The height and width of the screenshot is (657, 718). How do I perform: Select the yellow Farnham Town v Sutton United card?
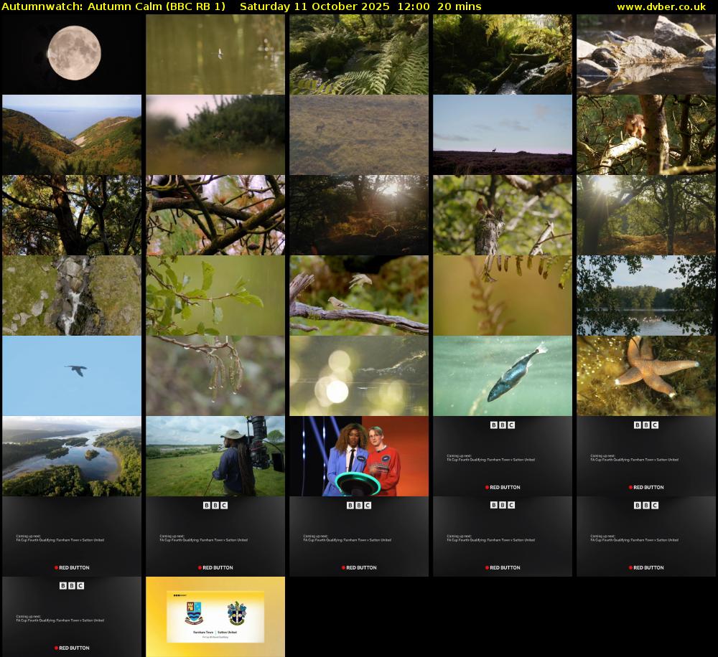tap(215, 617)
